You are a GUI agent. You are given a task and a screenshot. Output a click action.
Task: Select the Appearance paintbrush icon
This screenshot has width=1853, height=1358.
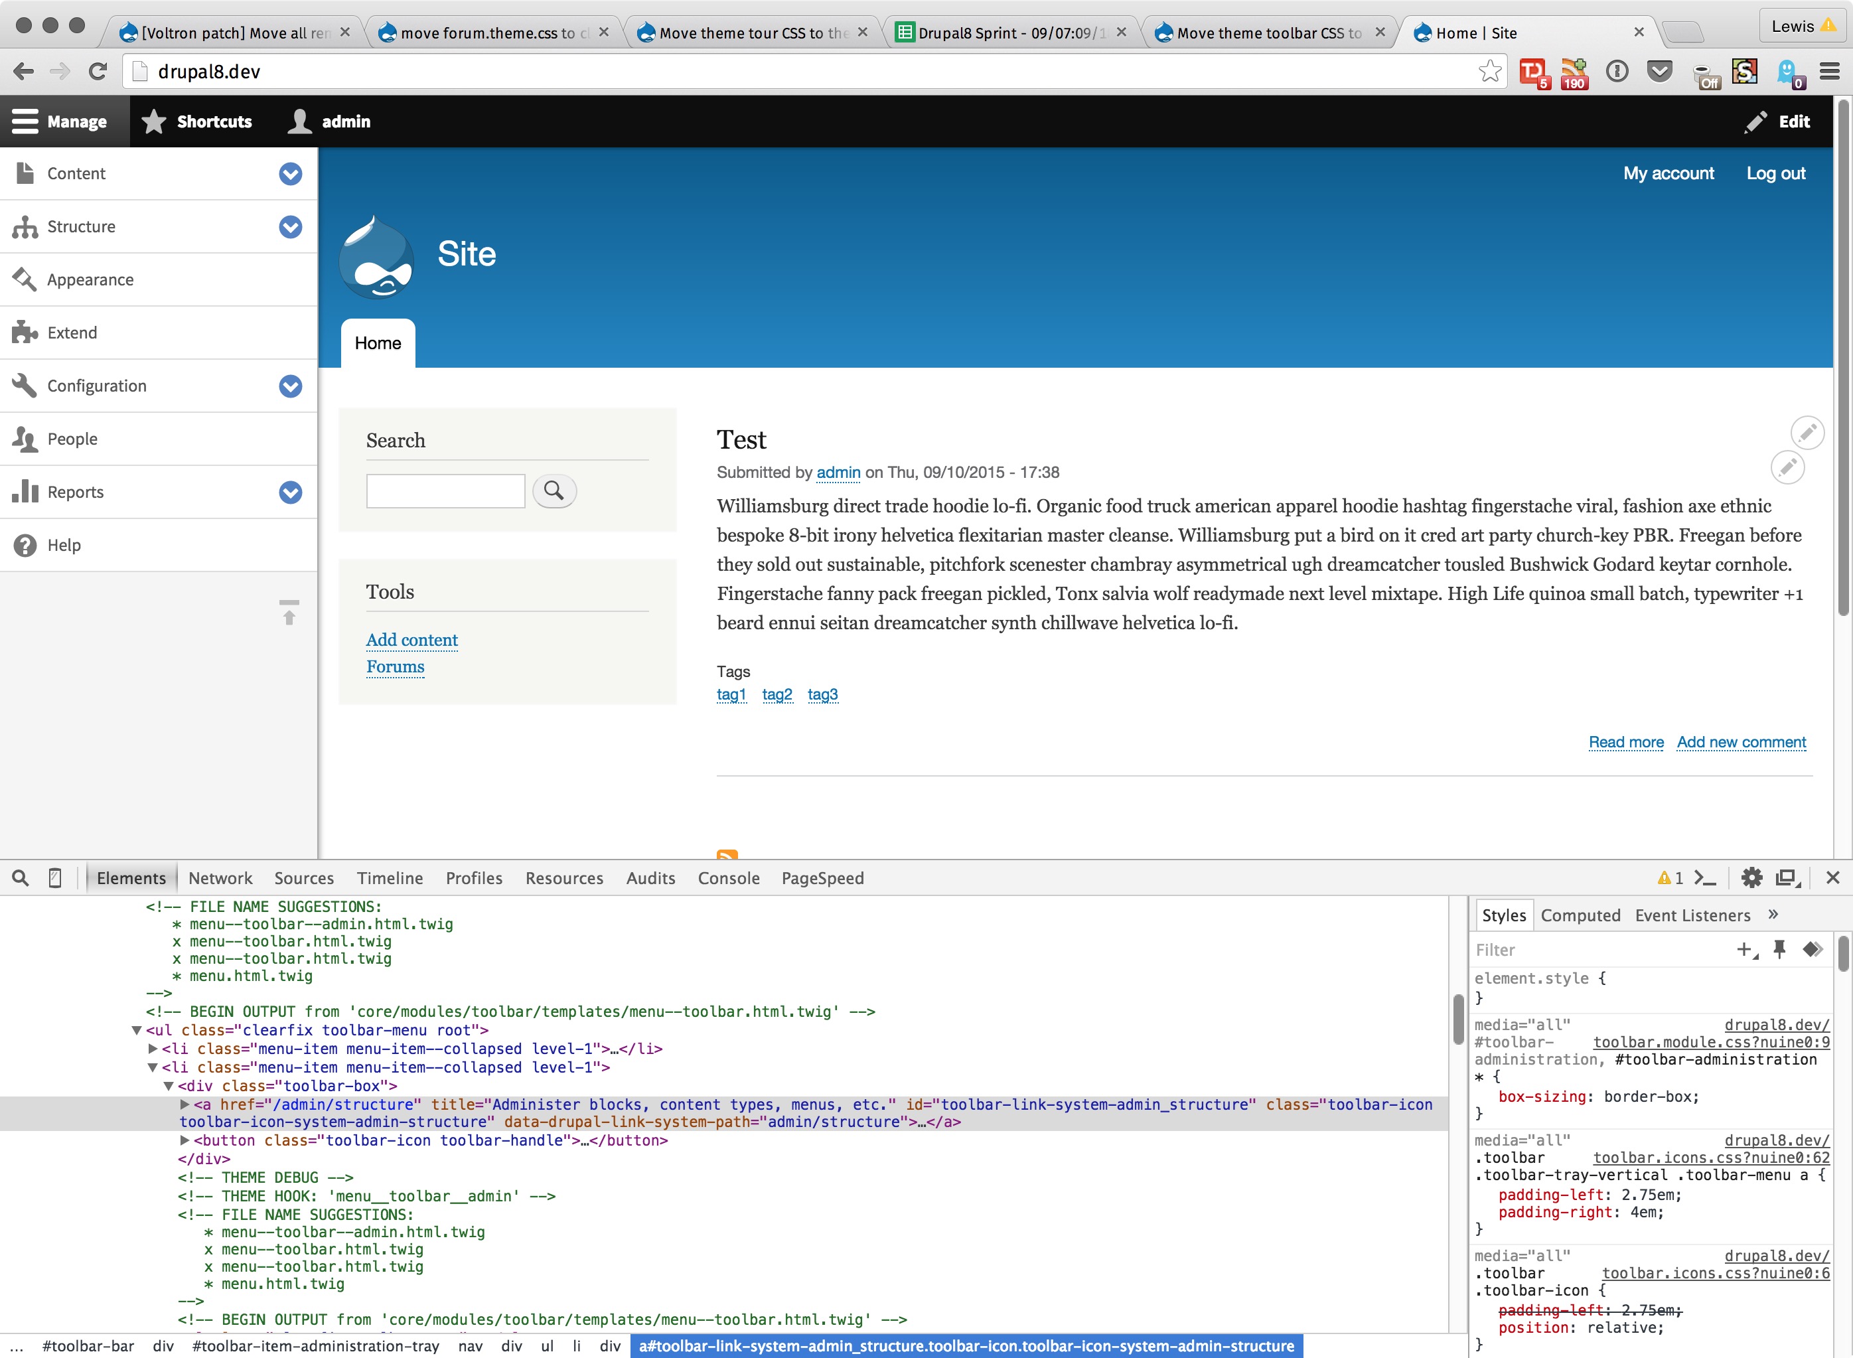[x=25, y=279]
